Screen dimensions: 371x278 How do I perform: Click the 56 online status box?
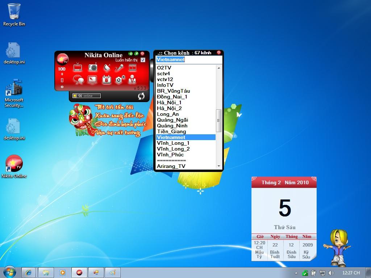click(86, 96)
